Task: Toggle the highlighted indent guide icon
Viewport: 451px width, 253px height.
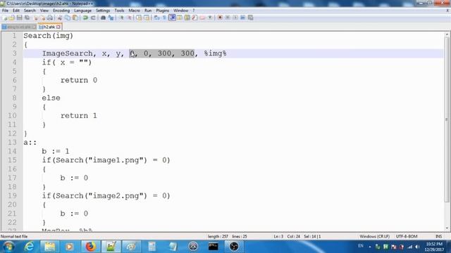Action: point(173,18)
